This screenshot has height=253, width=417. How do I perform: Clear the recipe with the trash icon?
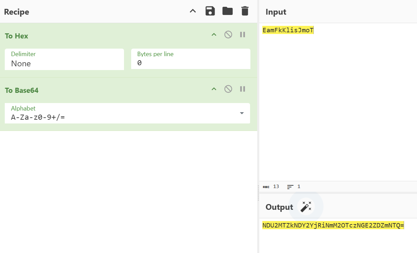[x=245, y=11]
